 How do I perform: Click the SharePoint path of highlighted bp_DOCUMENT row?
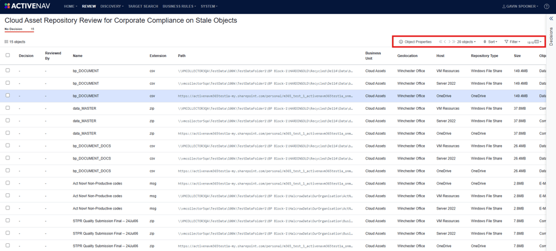(x=265, y=96)
